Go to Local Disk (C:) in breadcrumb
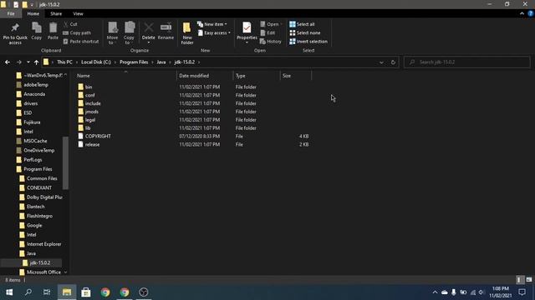535x300 pixels. click(96, 62)
